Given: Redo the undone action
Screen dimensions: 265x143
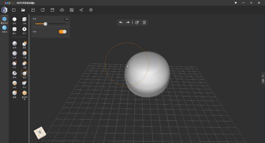Looking at the screenshot, I should 128,22.
